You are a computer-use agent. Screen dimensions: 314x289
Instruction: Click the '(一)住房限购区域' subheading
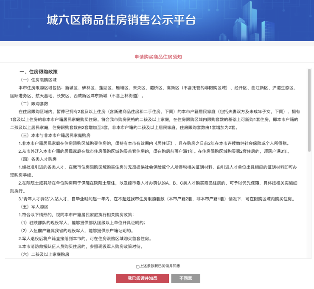(x=39, y=79)
